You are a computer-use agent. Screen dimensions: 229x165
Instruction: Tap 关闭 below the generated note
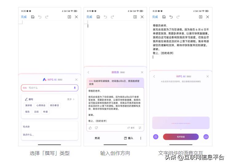coord(97,138)
